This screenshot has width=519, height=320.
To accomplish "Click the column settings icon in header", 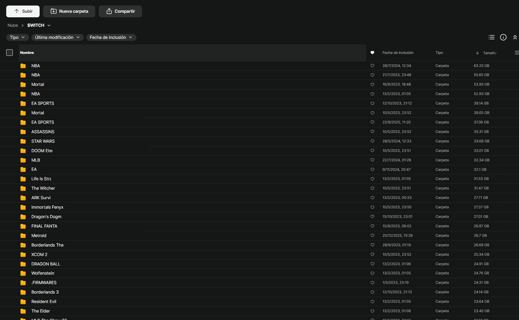I will point(517,53).
